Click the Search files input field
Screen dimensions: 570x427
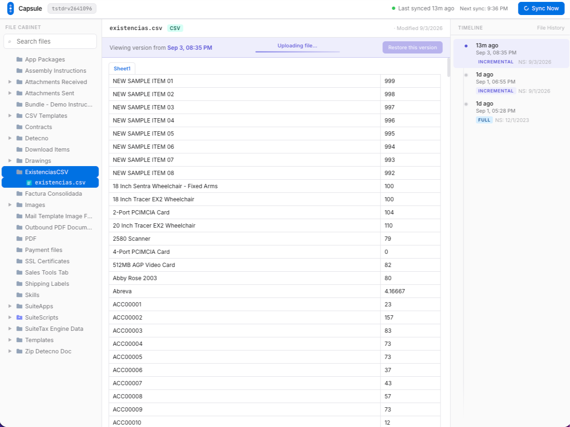[50, 41]
